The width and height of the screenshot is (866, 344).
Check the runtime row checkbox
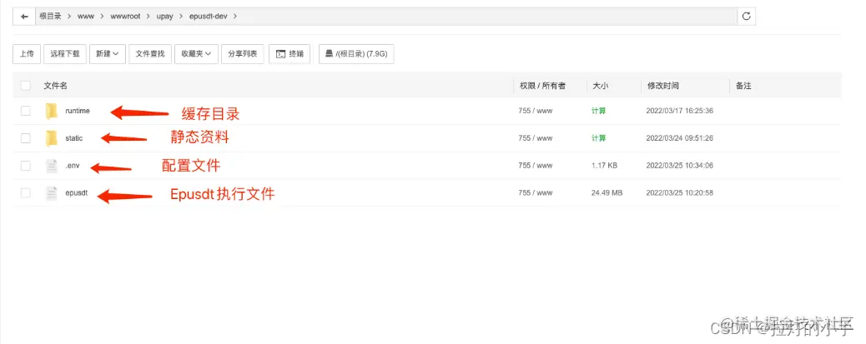click(x=25, y=111)
